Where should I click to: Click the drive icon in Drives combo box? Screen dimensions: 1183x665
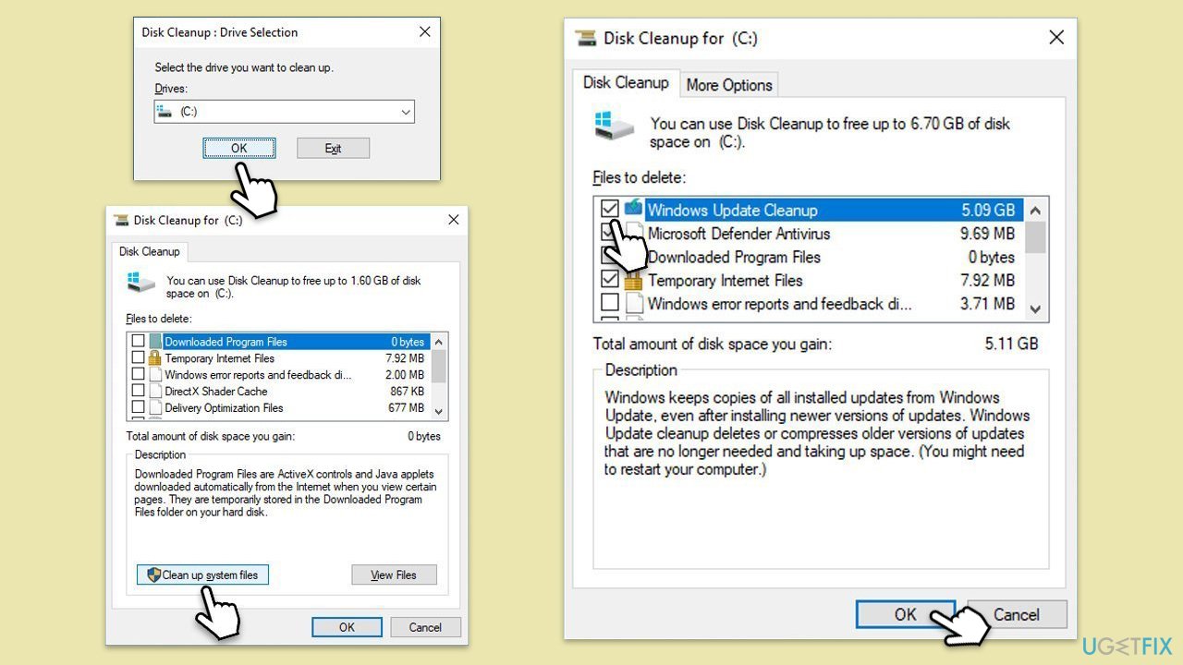click(x=165, y=111)
